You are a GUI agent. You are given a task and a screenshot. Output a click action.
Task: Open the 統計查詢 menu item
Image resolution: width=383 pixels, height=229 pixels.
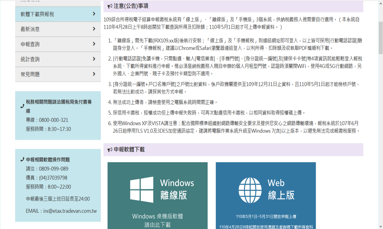tap(58, 59)
